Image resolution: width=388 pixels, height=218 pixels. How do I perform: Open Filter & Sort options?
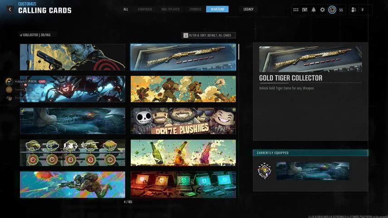click(x=209, y=35)
